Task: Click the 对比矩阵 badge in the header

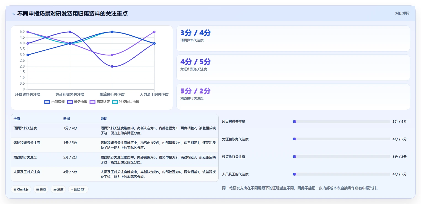Action: coord(402,13)
